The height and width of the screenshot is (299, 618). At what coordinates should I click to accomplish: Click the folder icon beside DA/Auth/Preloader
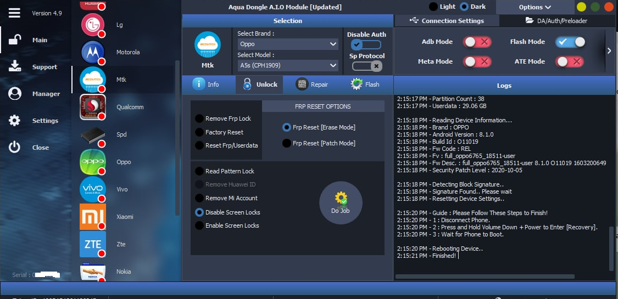coord(530,20)
